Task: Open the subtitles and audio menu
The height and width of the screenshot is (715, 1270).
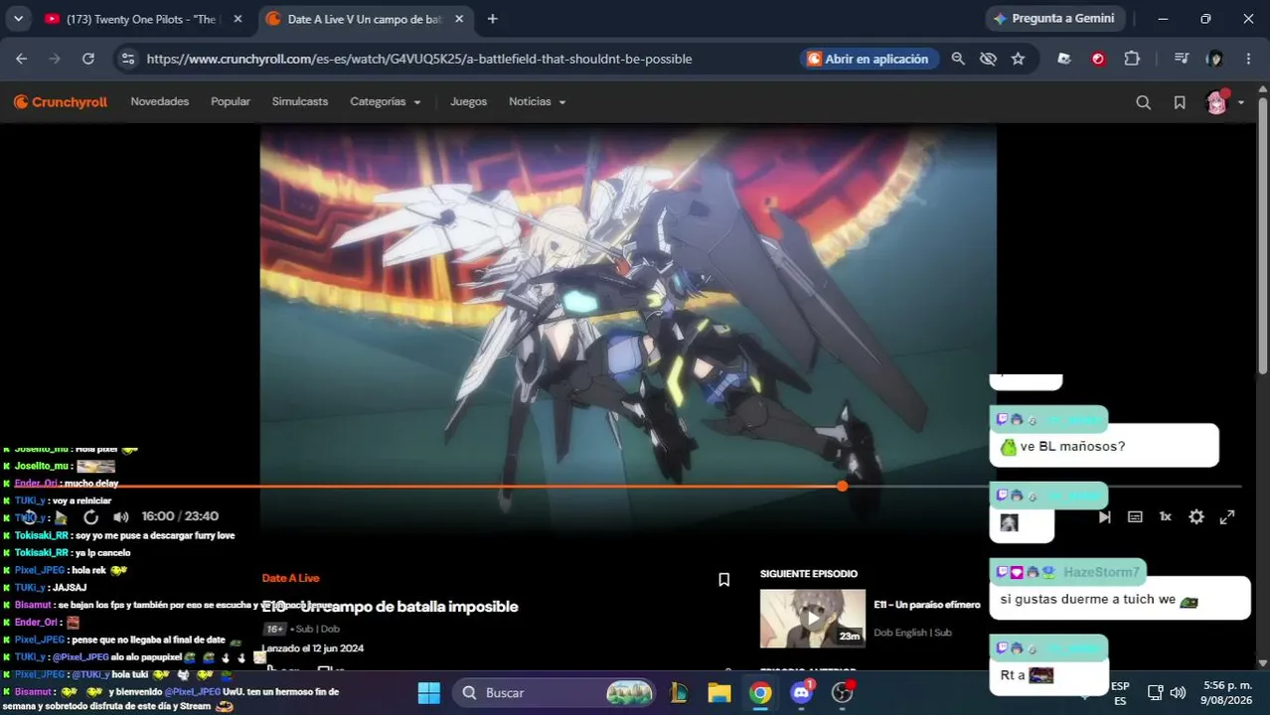Action: point(1135,516)
